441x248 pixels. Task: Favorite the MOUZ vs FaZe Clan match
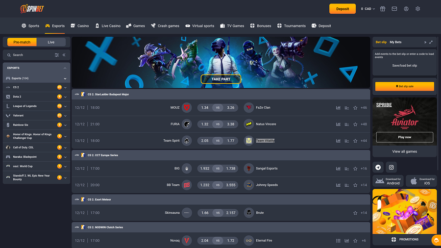(355, 108)
